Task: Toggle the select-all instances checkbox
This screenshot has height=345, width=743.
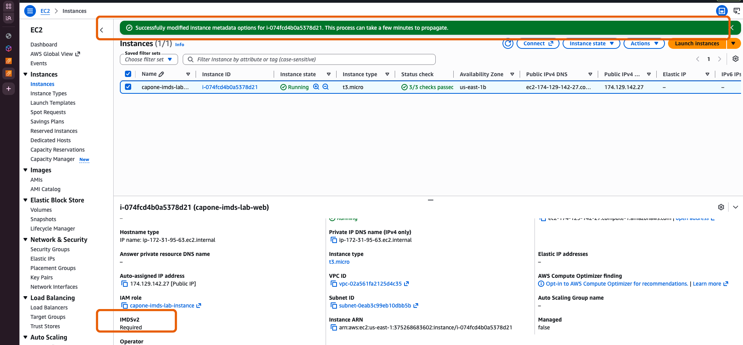Action: 128,74
